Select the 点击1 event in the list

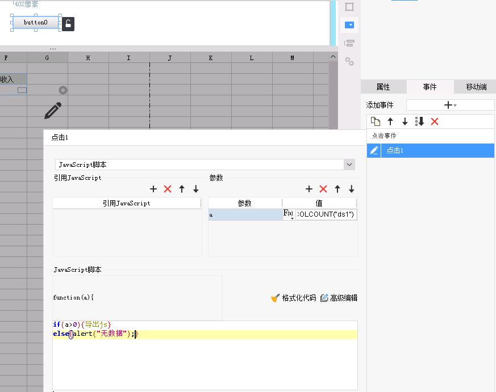coord(437,150)
